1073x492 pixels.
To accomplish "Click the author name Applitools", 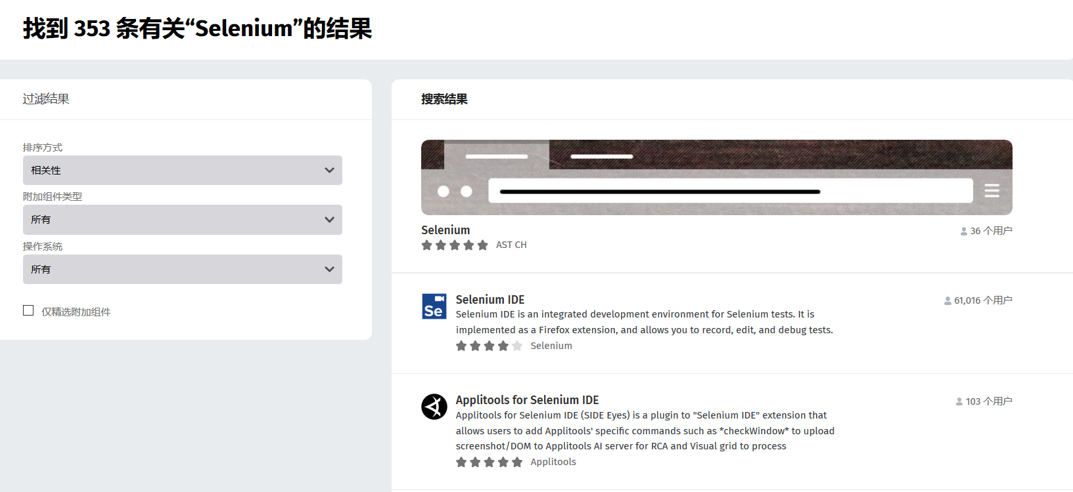I will click(553, 462).
